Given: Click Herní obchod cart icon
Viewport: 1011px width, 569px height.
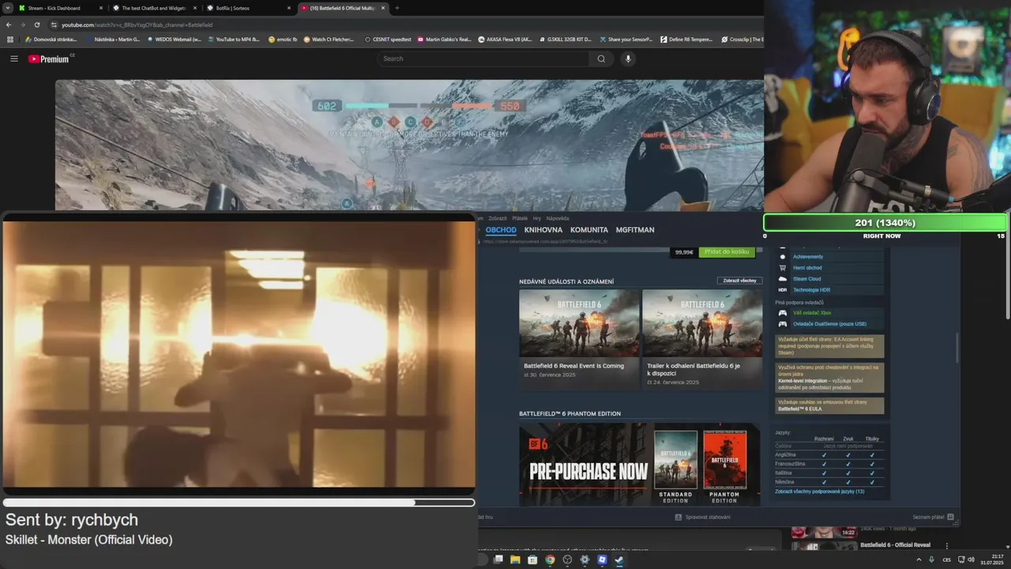Looking at the screenshot, I should pos(783,268).
